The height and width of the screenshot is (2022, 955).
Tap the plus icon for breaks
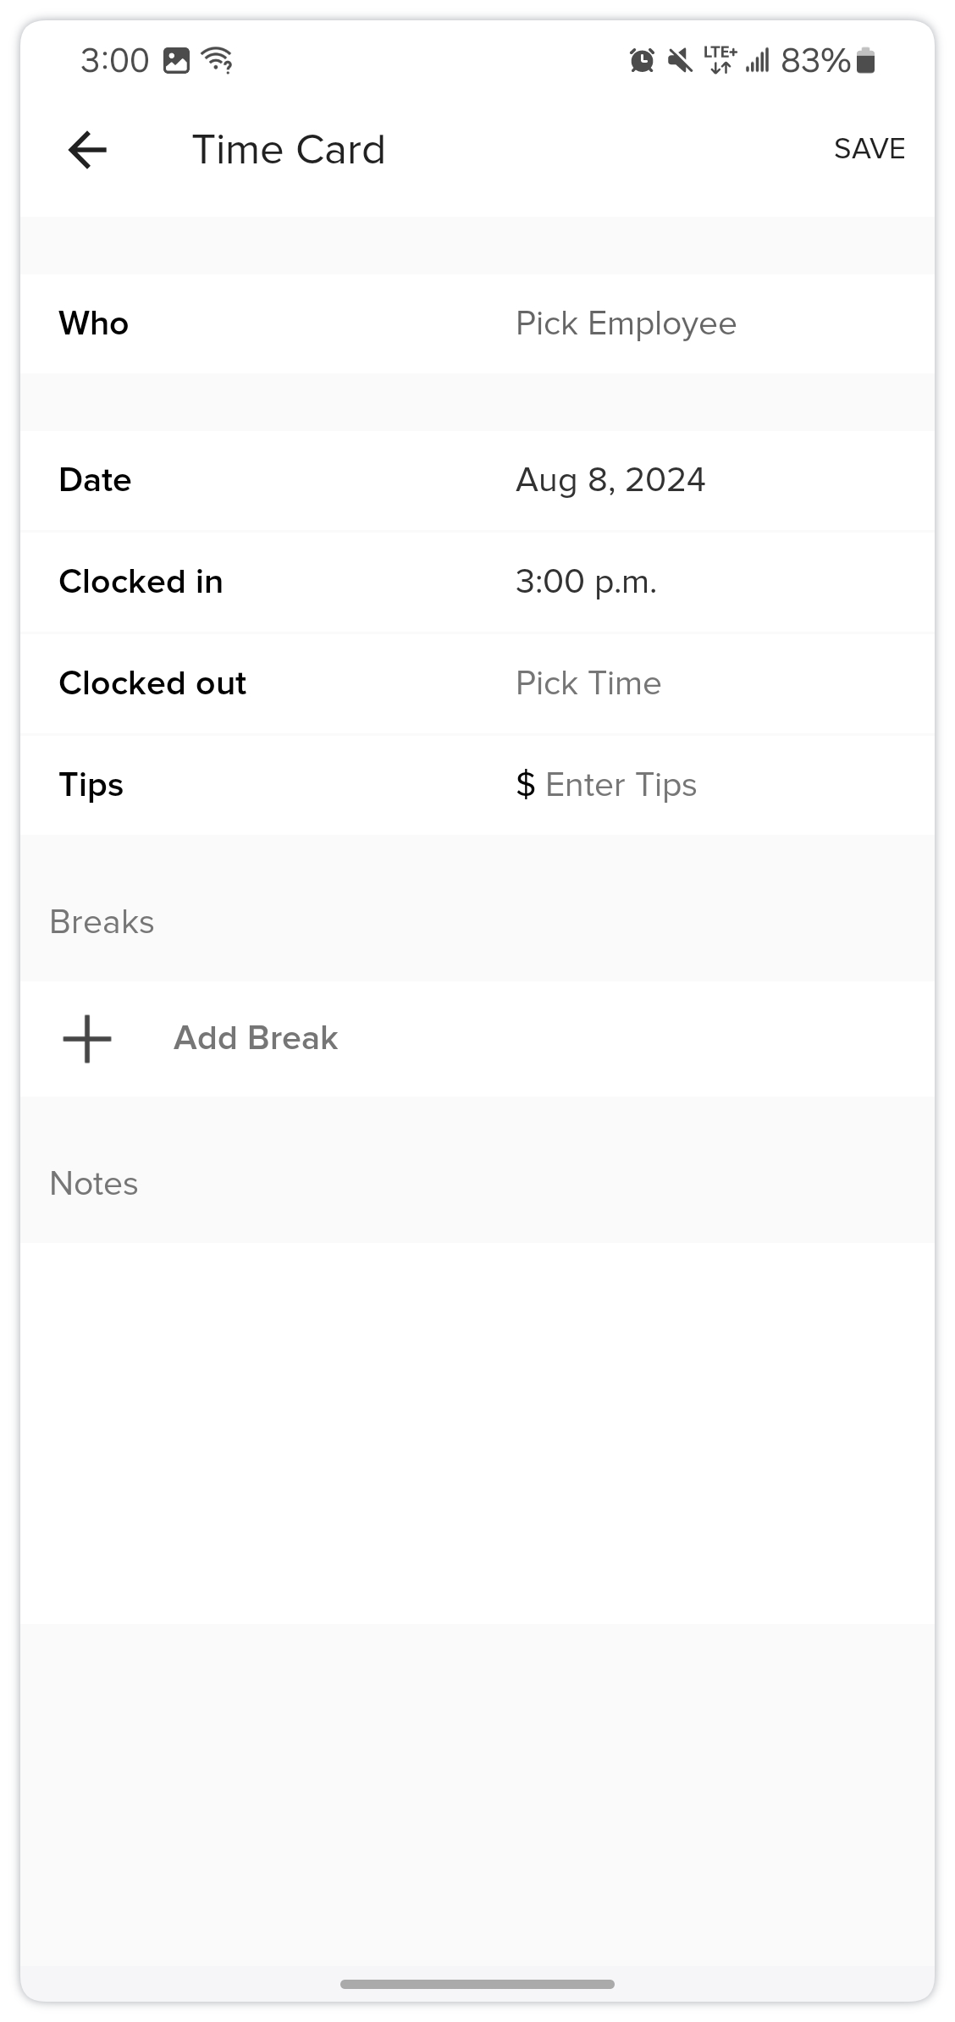click(x=87, y=1038)
